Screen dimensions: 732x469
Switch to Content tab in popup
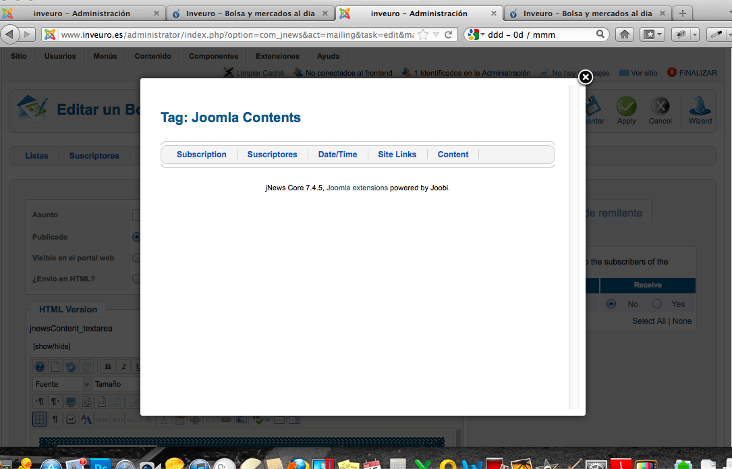pyautogui.click(x=453, y=155)
